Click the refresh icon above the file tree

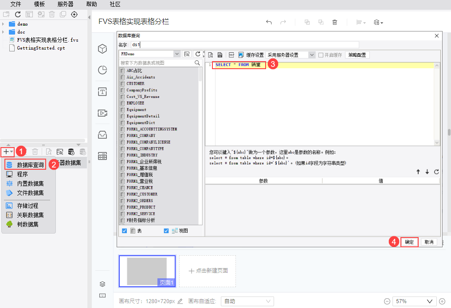(18, 14)
